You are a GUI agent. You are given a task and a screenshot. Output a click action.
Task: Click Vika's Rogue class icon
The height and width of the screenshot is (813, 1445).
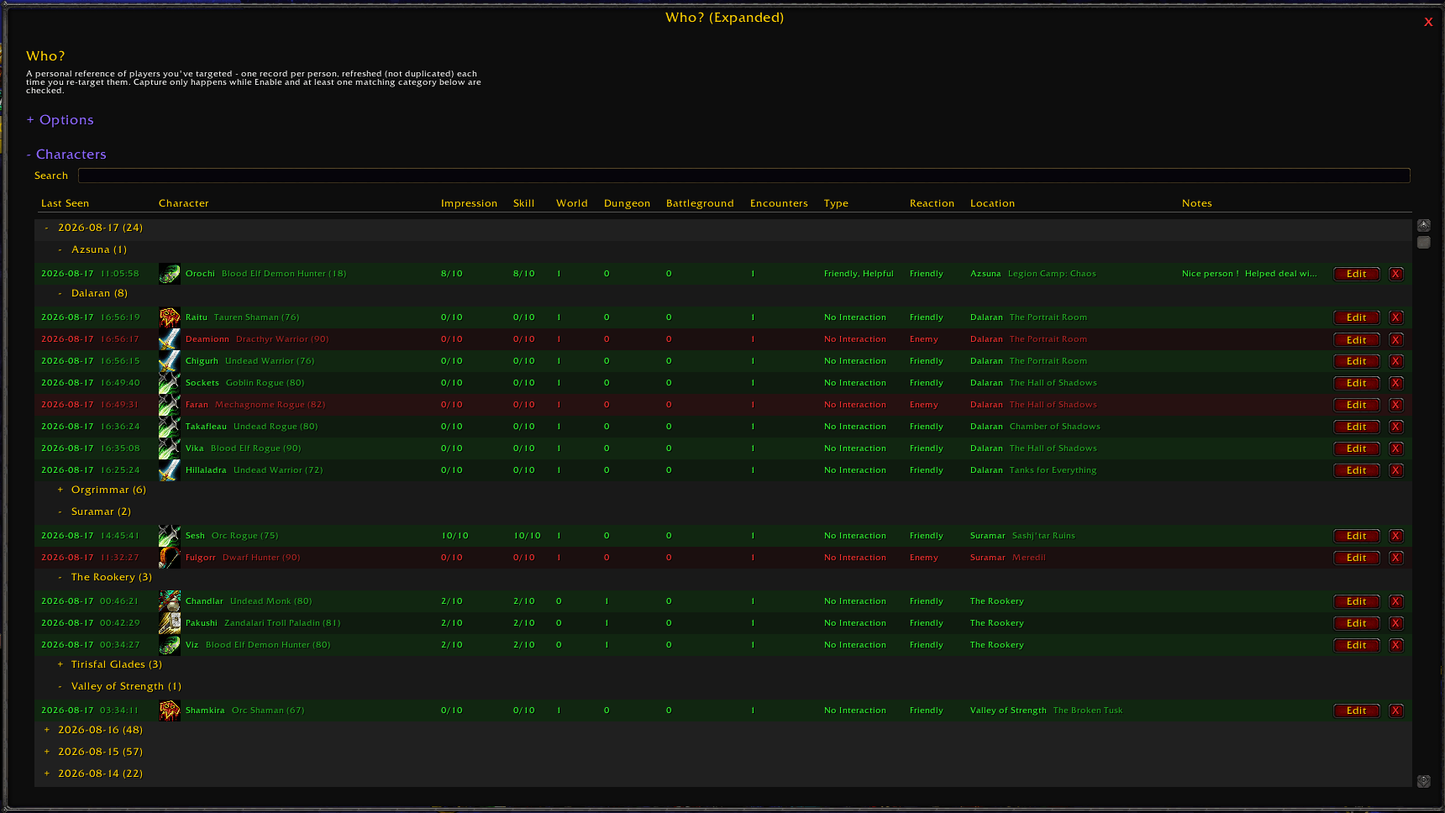point(170,448)
